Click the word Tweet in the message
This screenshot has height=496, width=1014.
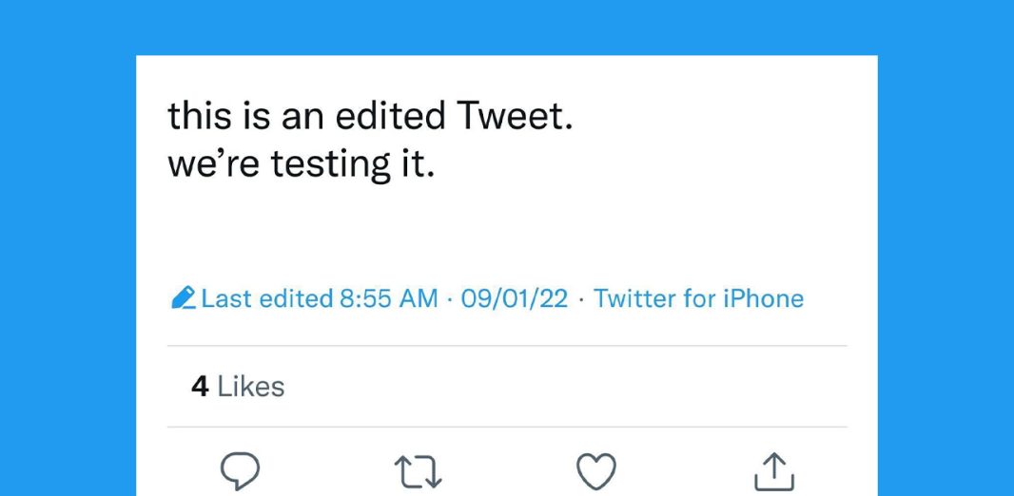point(514,116)
